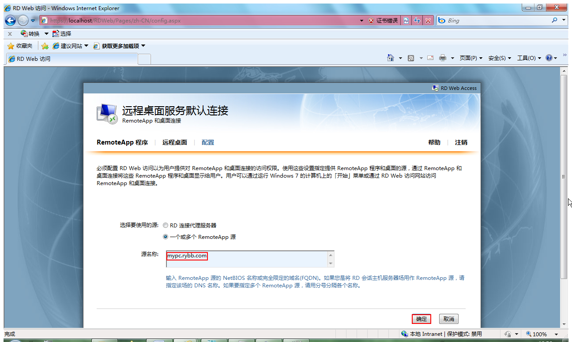Click the 确定 OK button
The width and height of the screenshot is (572, 342).
tap(421, 319)
